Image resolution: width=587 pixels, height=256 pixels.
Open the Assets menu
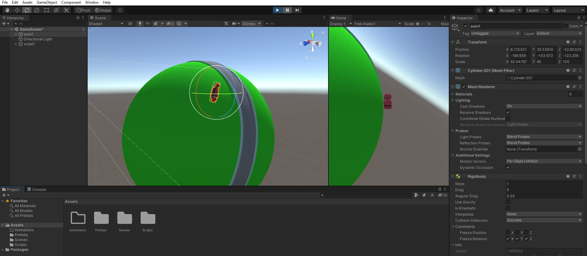(27, 2)
